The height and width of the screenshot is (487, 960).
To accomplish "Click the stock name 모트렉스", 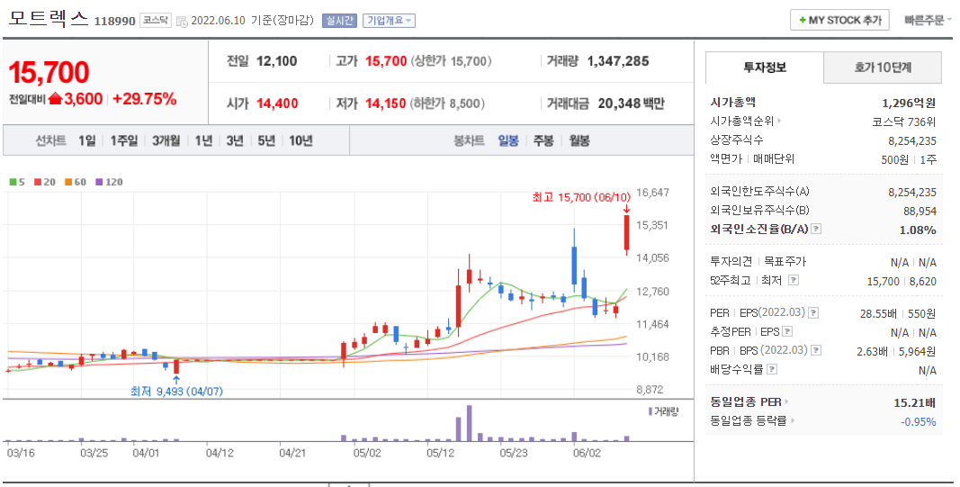I will [49, 18].
